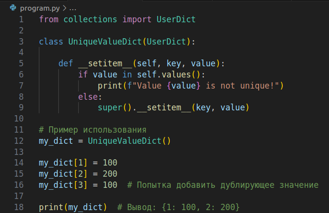The height and width of the screenshot is (213, 329).
Task: Click the else keyword on line 8
Action: pyautogui.click(x=88, y=97)
